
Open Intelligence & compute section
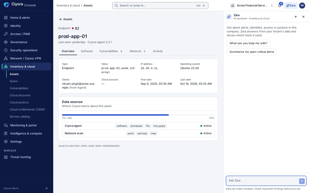[x=27, y=133]
